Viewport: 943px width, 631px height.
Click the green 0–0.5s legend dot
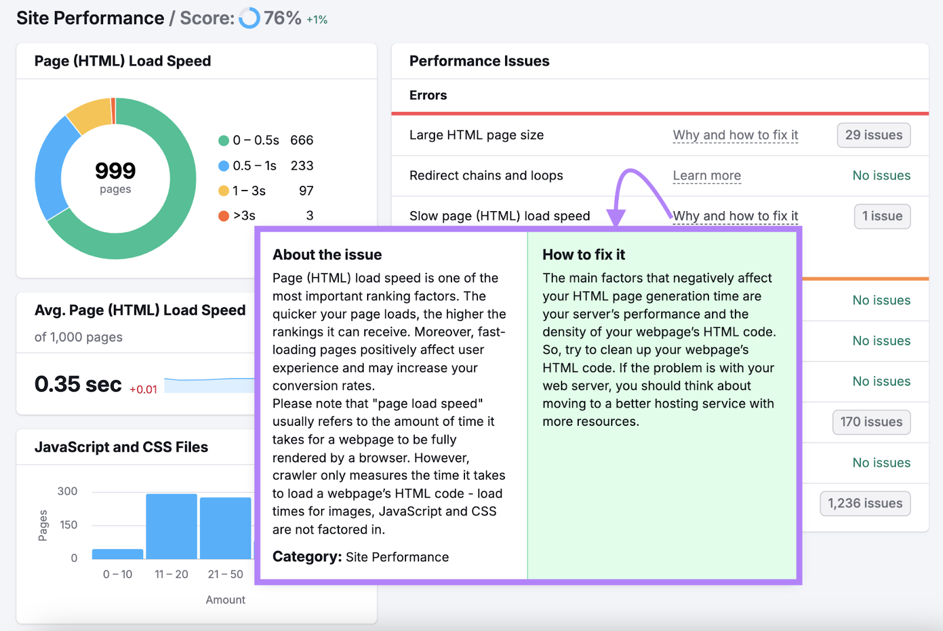pyautogui.click(x=224, y=140)
